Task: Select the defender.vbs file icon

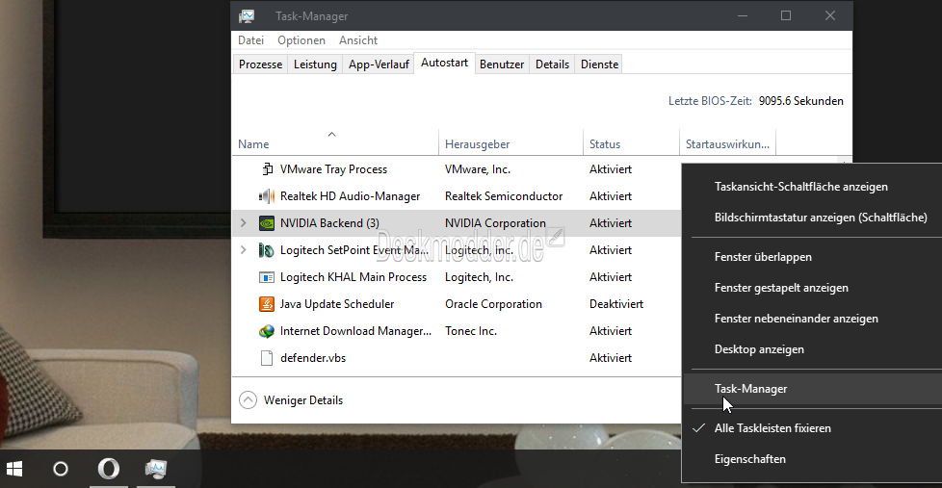Action: 267,358
